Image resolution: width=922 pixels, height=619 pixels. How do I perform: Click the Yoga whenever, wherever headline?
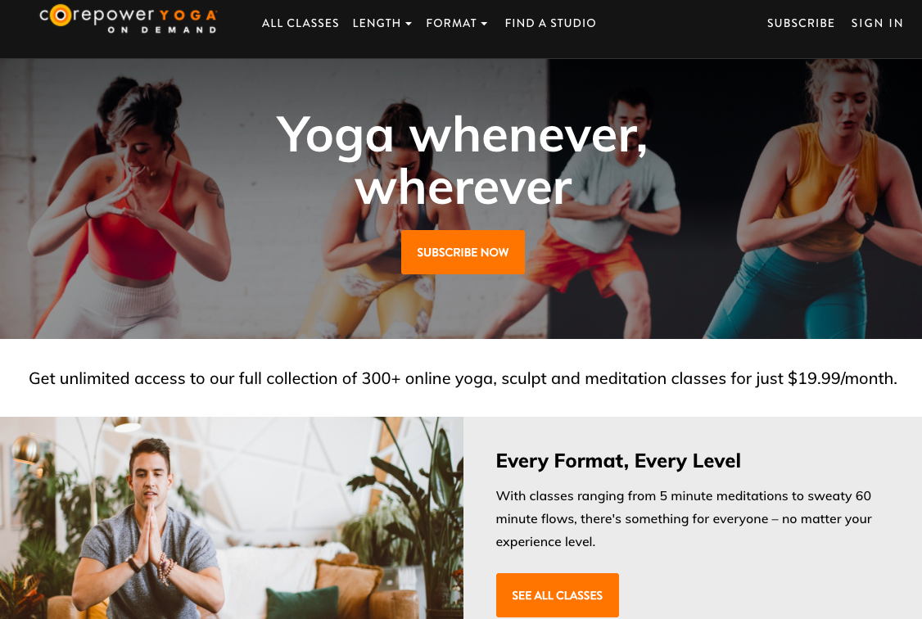point(463,160)
